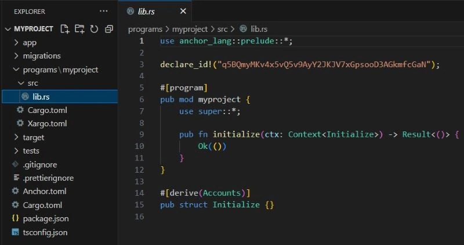Click the 'Ok(())' expression on line 10
Viewport: 464px width, 245px height.
pyautogui.click(x=212, y=147)
